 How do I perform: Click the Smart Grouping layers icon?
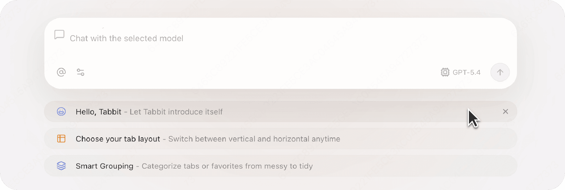point(61,166)
